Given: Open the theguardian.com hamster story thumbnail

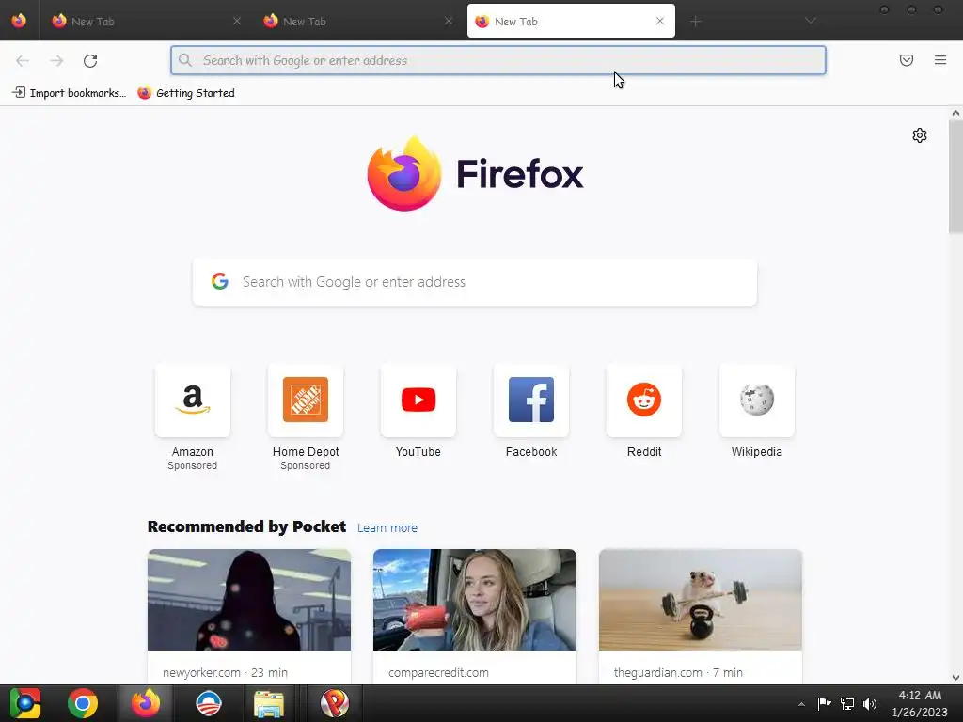Looking at the screenshot, I should 700,600.
